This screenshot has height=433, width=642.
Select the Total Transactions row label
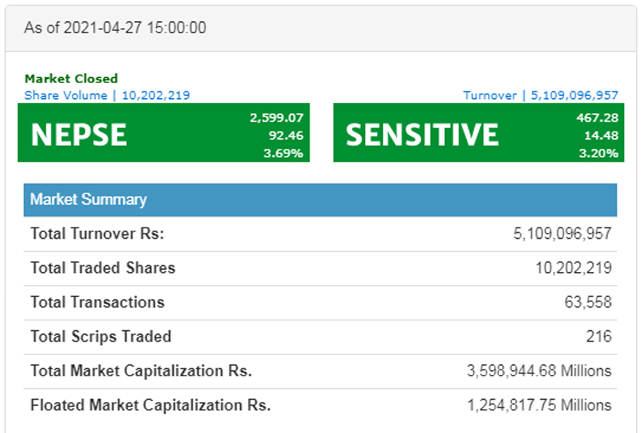(97, 302)
